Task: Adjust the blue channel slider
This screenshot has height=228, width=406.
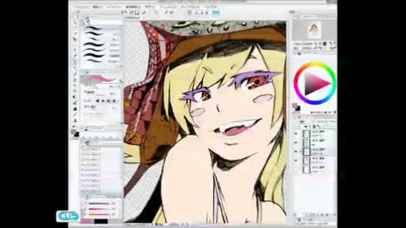Action: 99,214
